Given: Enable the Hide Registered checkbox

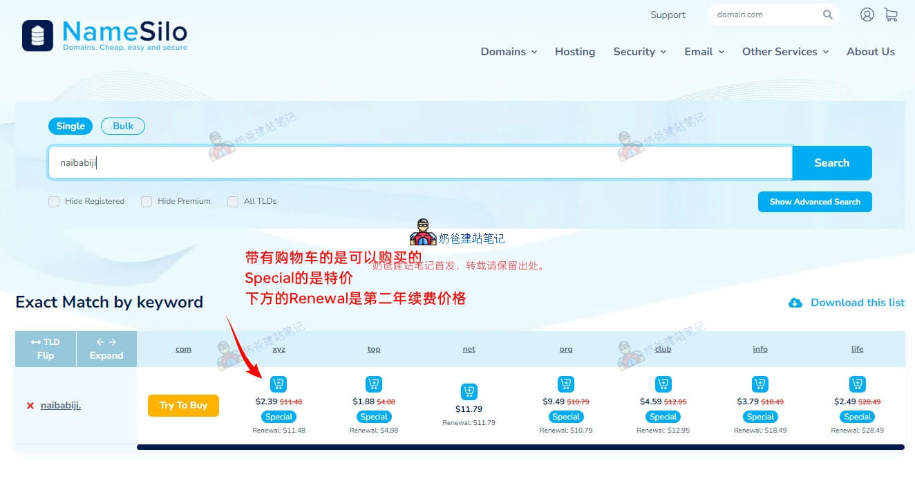Looking at the screenshot, I should click(x=54, y=202).
